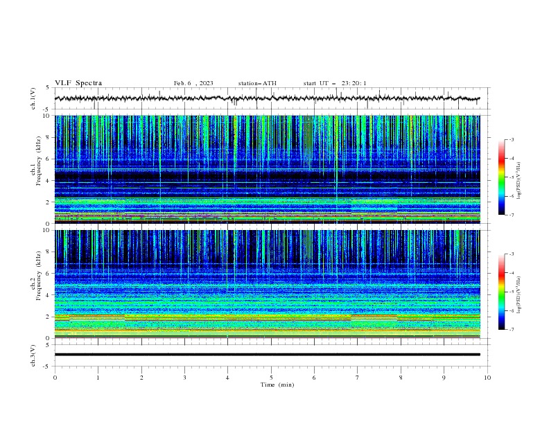Viewport: 549px width, 424px height.
Task: Click inside the ch.1 spectrogram panel
Action: (x=268, y=169)
